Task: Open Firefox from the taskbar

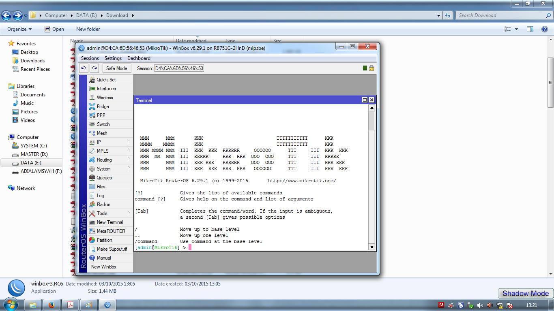Action: [52, 305]
